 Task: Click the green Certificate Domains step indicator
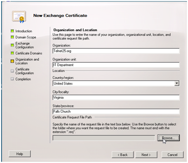pos(12,53)
